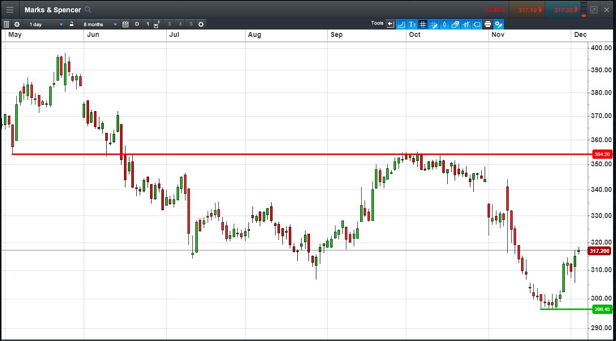Viewport: 616px width, 341px height.
Task: Select the text annotation tool
Action: pyautogui.click(x=412, y=24)
